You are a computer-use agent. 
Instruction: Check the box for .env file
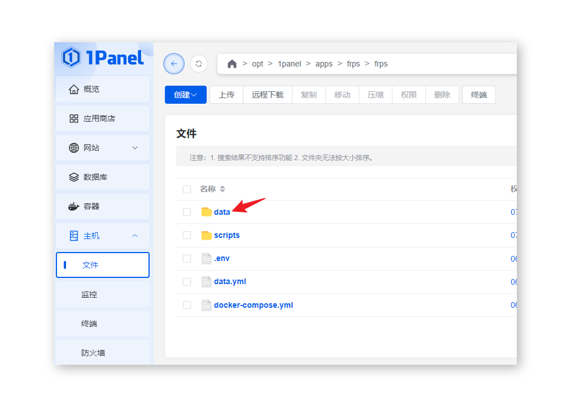187,259
